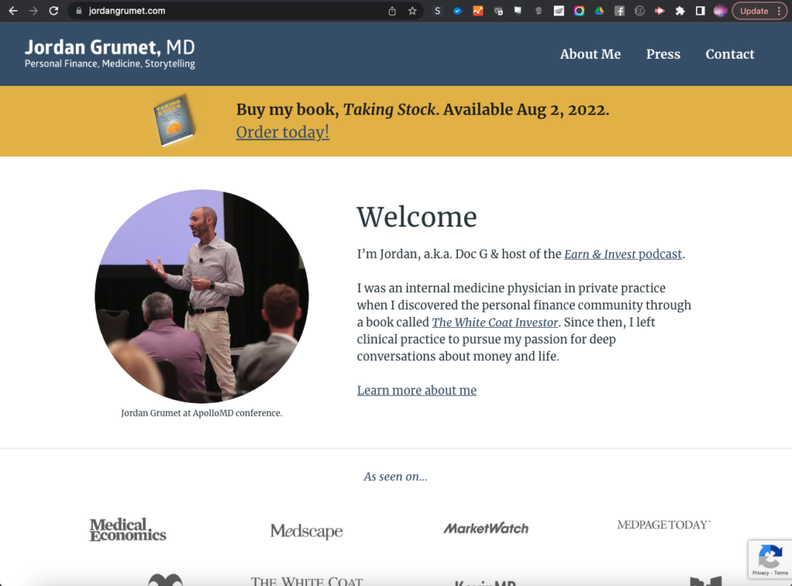Screen dimensions: 792x586
Task: Follow The White Coat Investor link
Action: click(x=495, y=322)
